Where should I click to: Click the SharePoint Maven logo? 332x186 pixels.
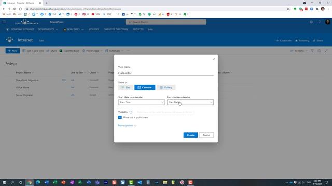tap(26, 22)
